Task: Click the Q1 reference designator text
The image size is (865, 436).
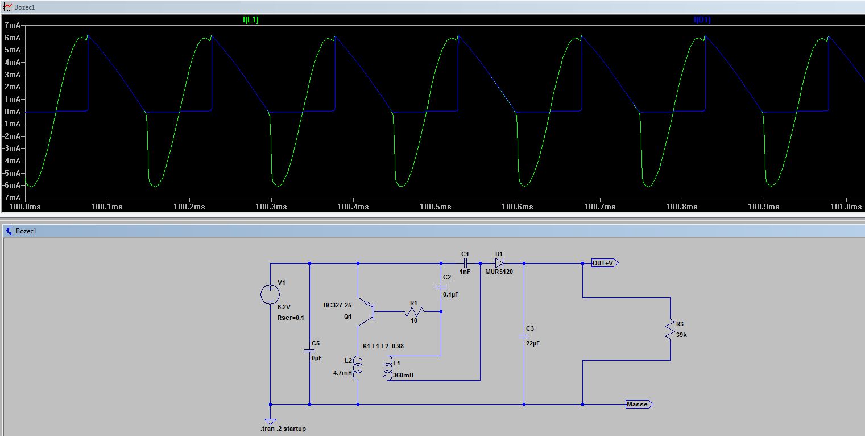Action: click(x=348, y=317)
